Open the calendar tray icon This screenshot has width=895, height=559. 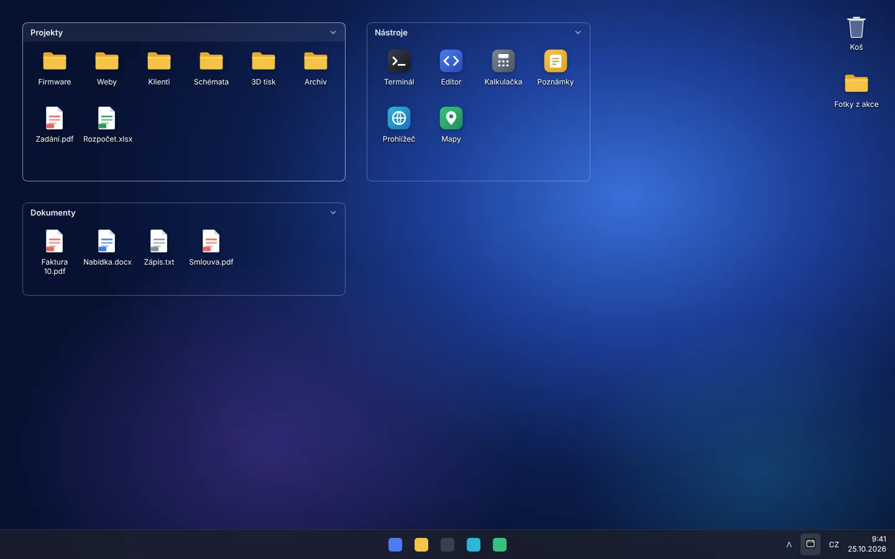pos(810,544)
